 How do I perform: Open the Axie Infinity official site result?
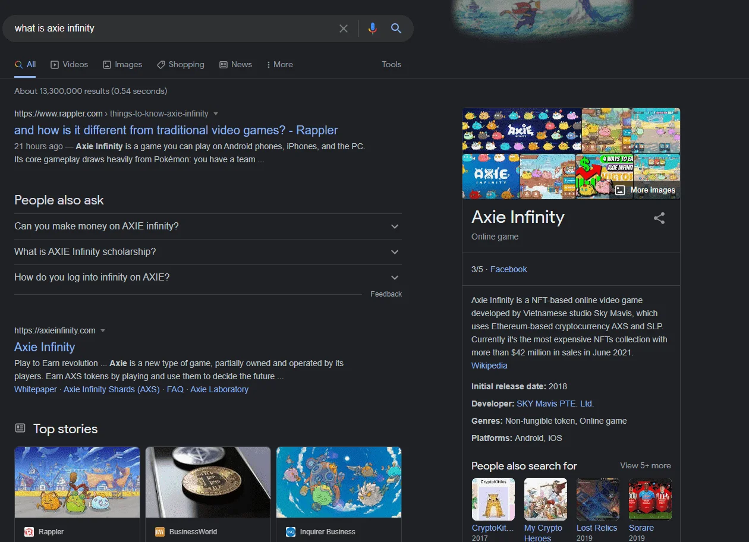click(45, 347)
